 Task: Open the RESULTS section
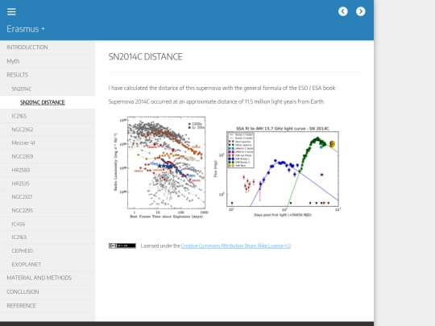pyautogui.click(x=48, y=75)
